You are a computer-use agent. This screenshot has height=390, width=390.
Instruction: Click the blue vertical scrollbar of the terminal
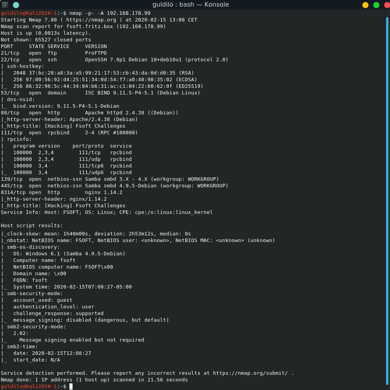coord(387,201)
